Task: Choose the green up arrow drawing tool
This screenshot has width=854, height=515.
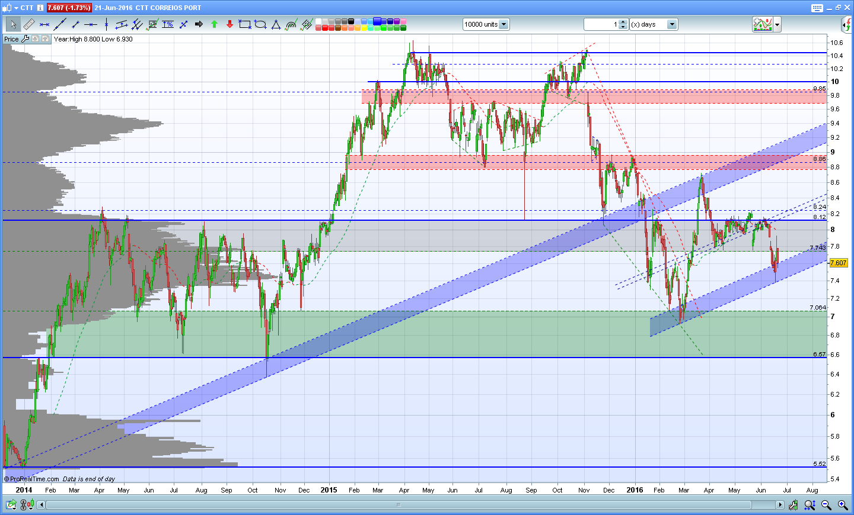Action: point(214,24)
